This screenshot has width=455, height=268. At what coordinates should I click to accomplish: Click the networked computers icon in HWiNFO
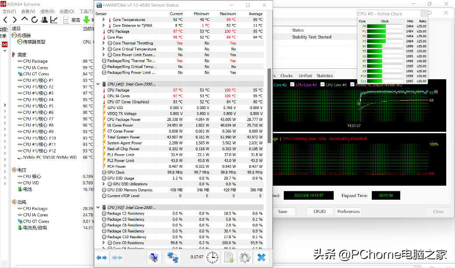[173, 257]
